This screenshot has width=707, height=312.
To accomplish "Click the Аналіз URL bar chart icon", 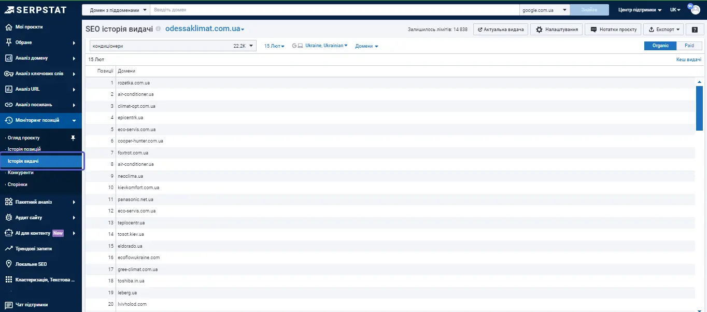I will [8, 89].
